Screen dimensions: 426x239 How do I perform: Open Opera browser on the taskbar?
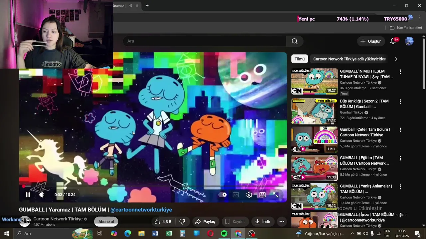210,233
